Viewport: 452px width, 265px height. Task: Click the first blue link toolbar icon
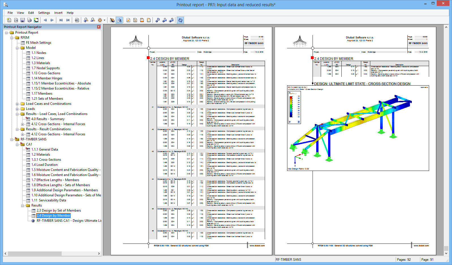158,20
